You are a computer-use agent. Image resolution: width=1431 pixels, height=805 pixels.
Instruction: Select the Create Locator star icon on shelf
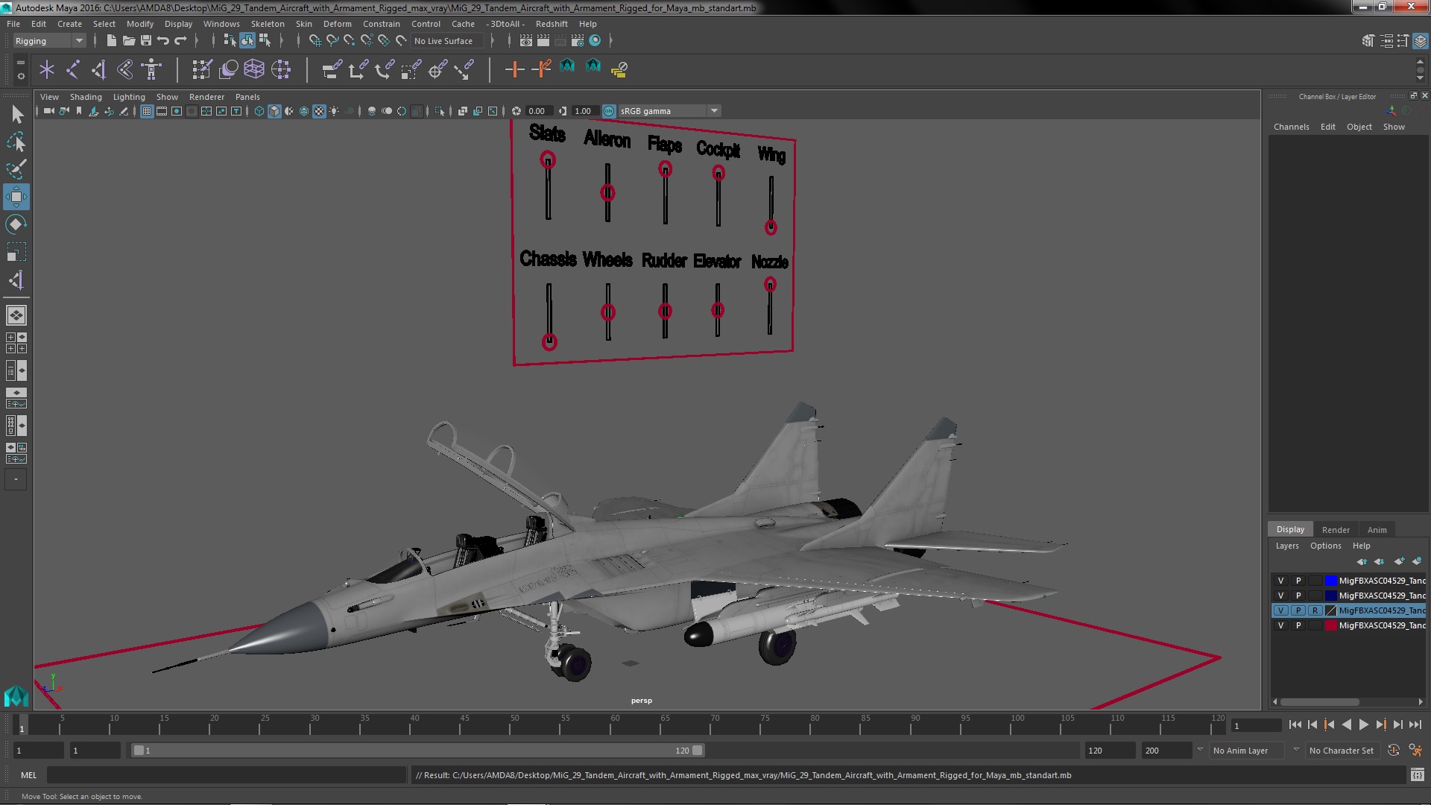click(x=47, y=70)
